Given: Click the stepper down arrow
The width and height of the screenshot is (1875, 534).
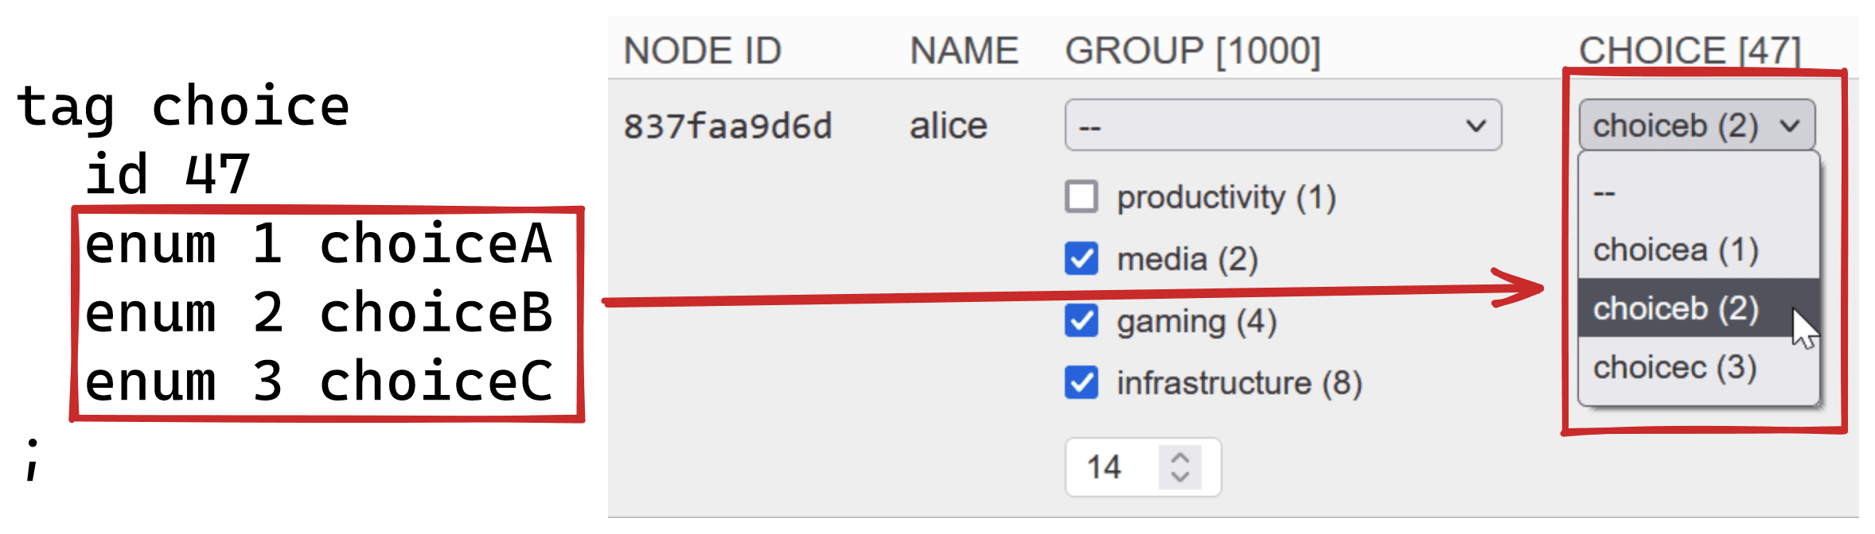Looking at the screenshot, I should (x=1180, y=478).
